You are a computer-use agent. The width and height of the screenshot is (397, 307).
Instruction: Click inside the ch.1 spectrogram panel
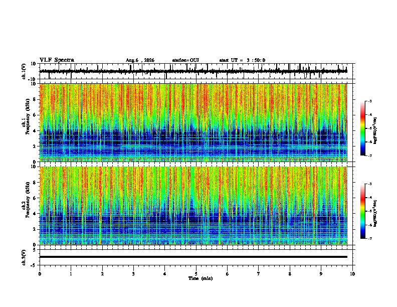[x=193, y=122]
